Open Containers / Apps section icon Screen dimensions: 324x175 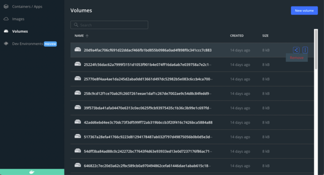click(x=6, y=6)
